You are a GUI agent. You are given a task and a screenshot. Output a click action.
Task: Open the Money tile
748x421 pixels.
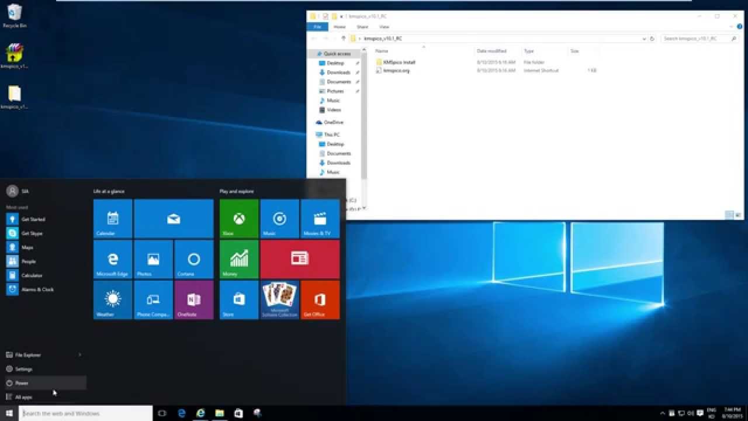click(x=239, y=259)
